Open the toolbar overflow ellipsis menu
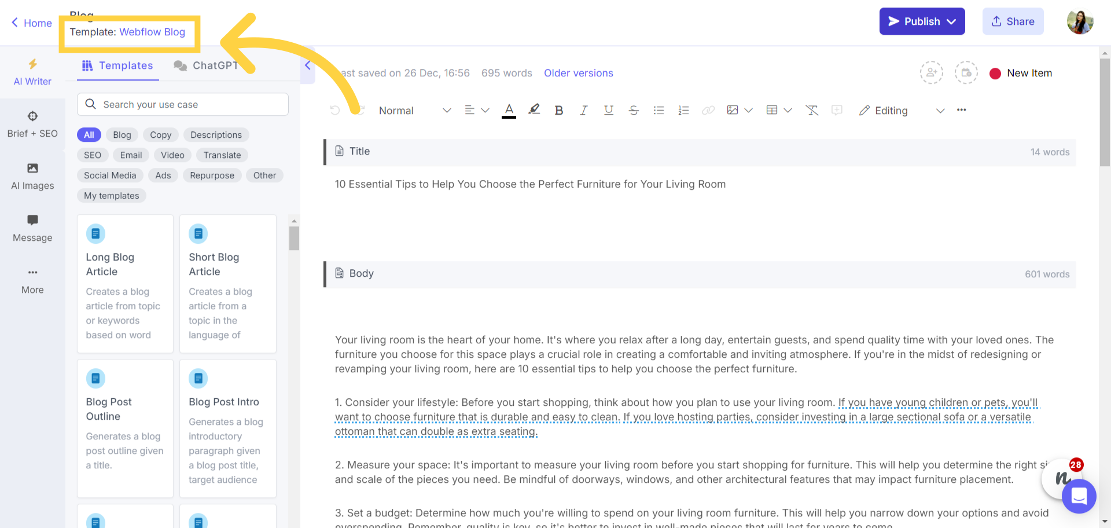 tap(961, 110)
